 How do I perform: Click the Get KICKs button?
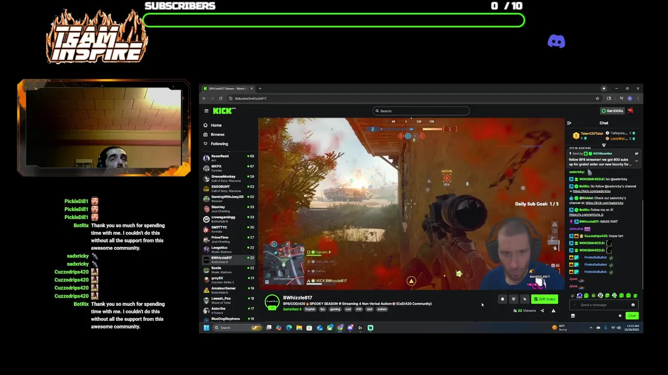612,111
